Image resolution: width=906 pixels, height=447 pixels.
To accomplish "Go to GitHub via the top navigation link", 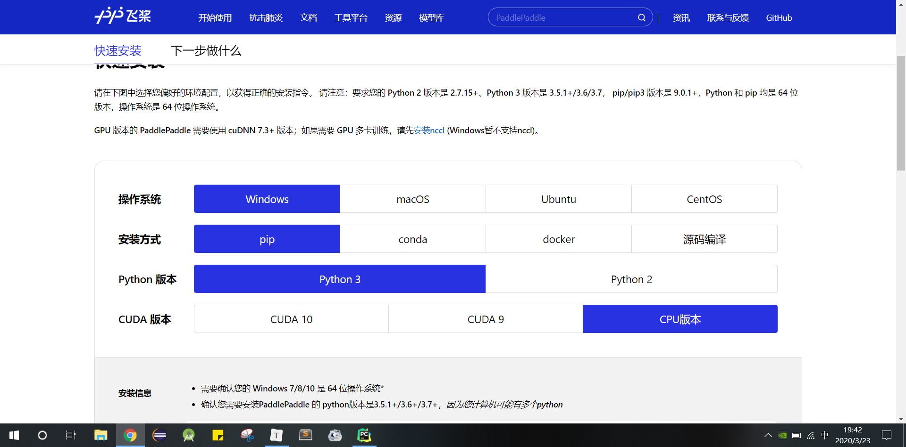I will click(x=779, y=17).
